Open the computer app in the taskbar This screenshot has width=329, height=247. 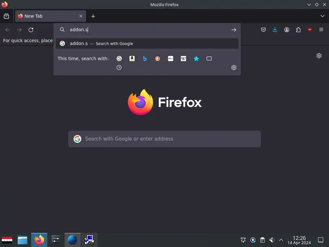(89, 240)
